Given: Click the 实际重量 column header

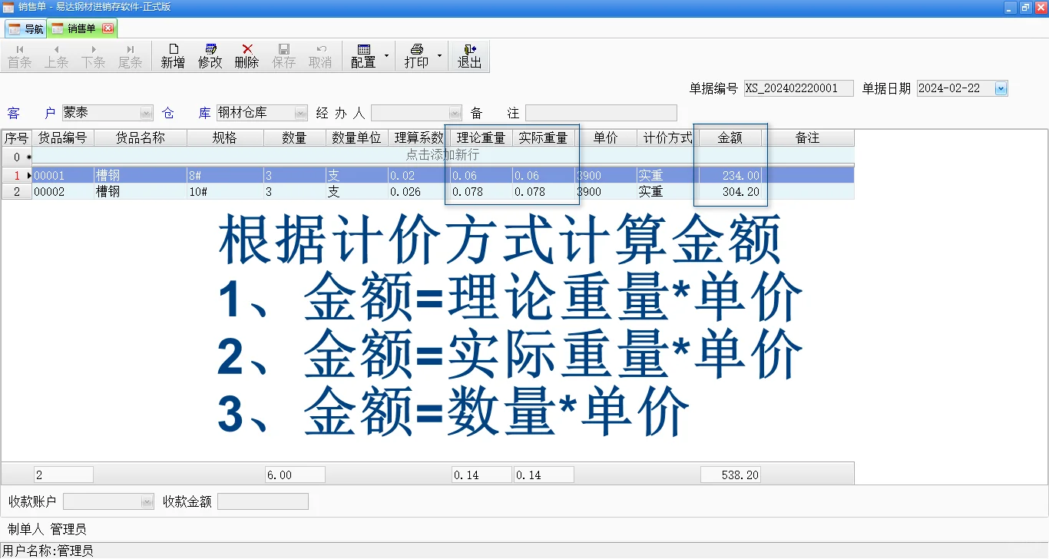Looking at the screenshot, I should click(544, 138).
